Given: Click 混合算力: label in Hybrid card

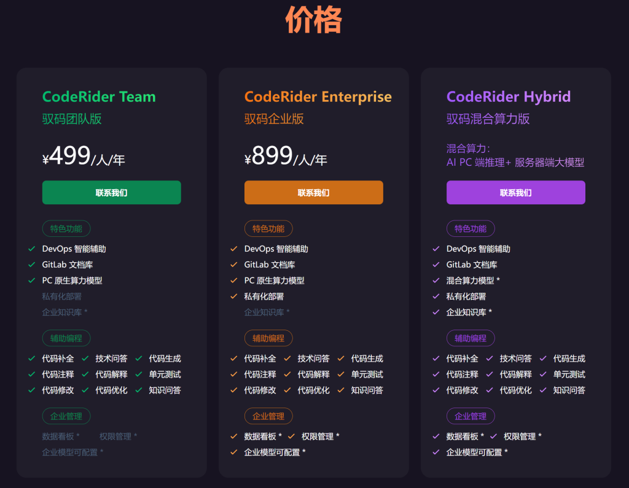Looking at the screenshot, I should point(468,149).
